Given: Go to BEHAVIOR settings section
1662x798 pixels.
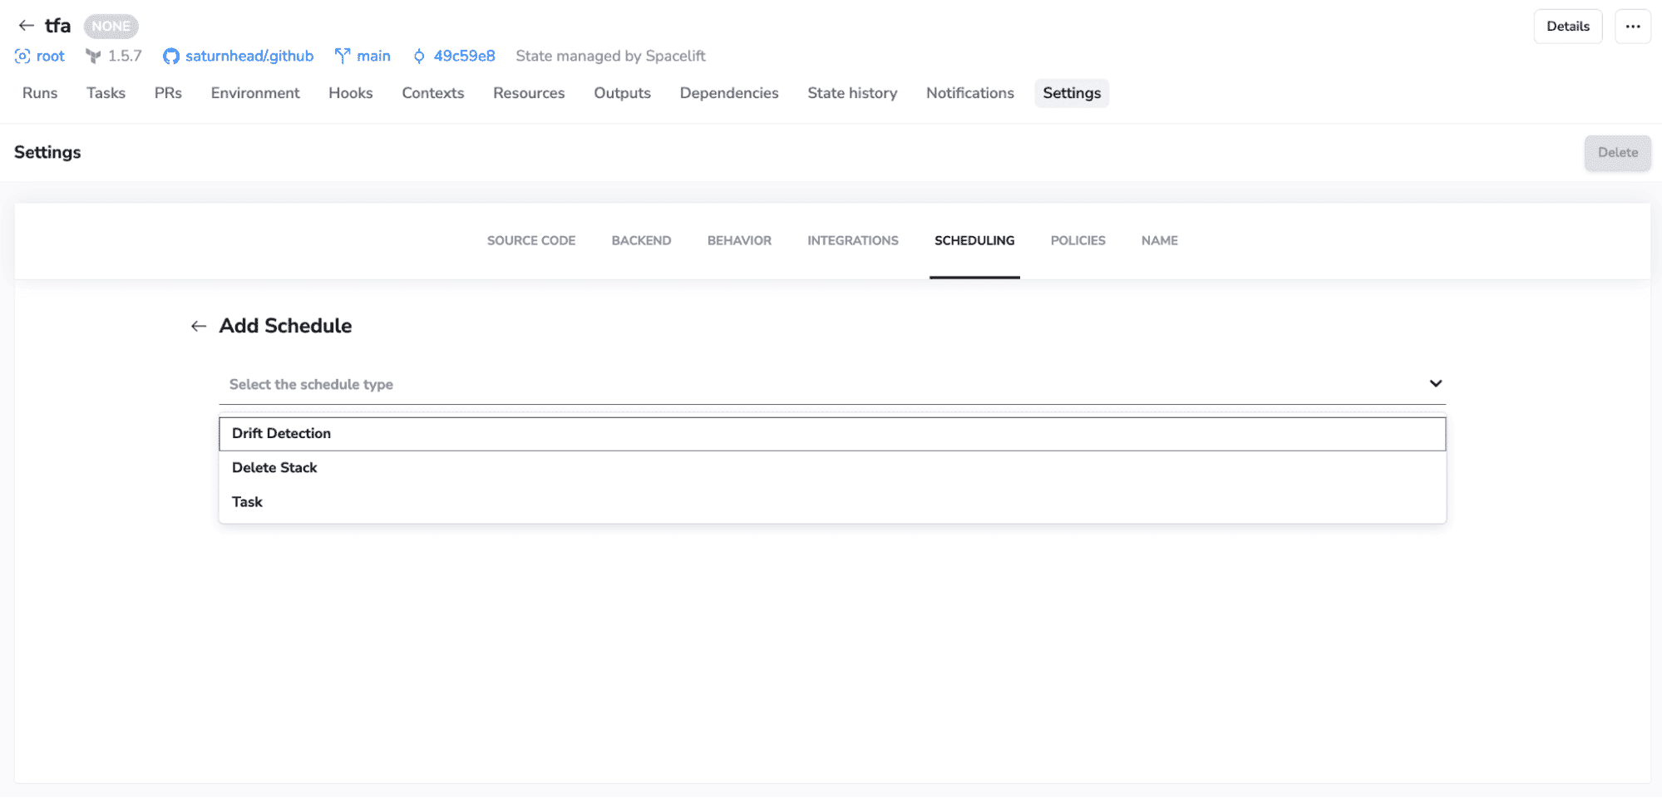Looking at the screenshot, I should point(739,241).
